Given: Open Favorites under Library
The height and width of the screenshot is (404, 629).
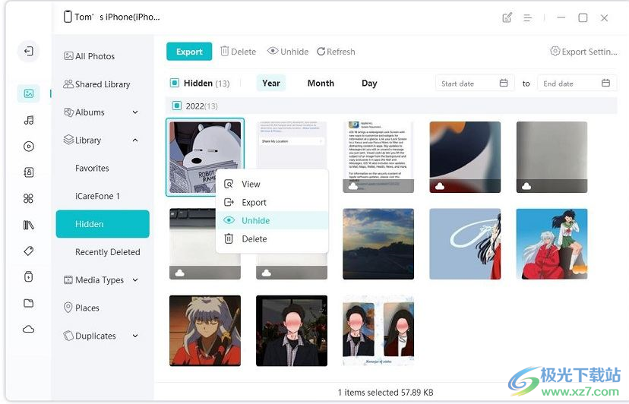Looking at the screenshot, I should click(92, 168).
